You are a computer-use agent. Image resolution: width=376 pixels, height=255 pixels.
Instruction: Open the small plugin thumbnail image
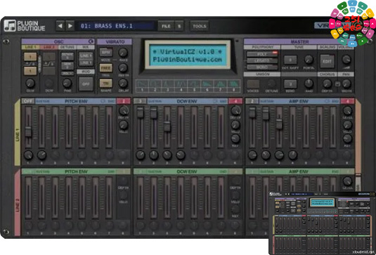pos(323,223)
